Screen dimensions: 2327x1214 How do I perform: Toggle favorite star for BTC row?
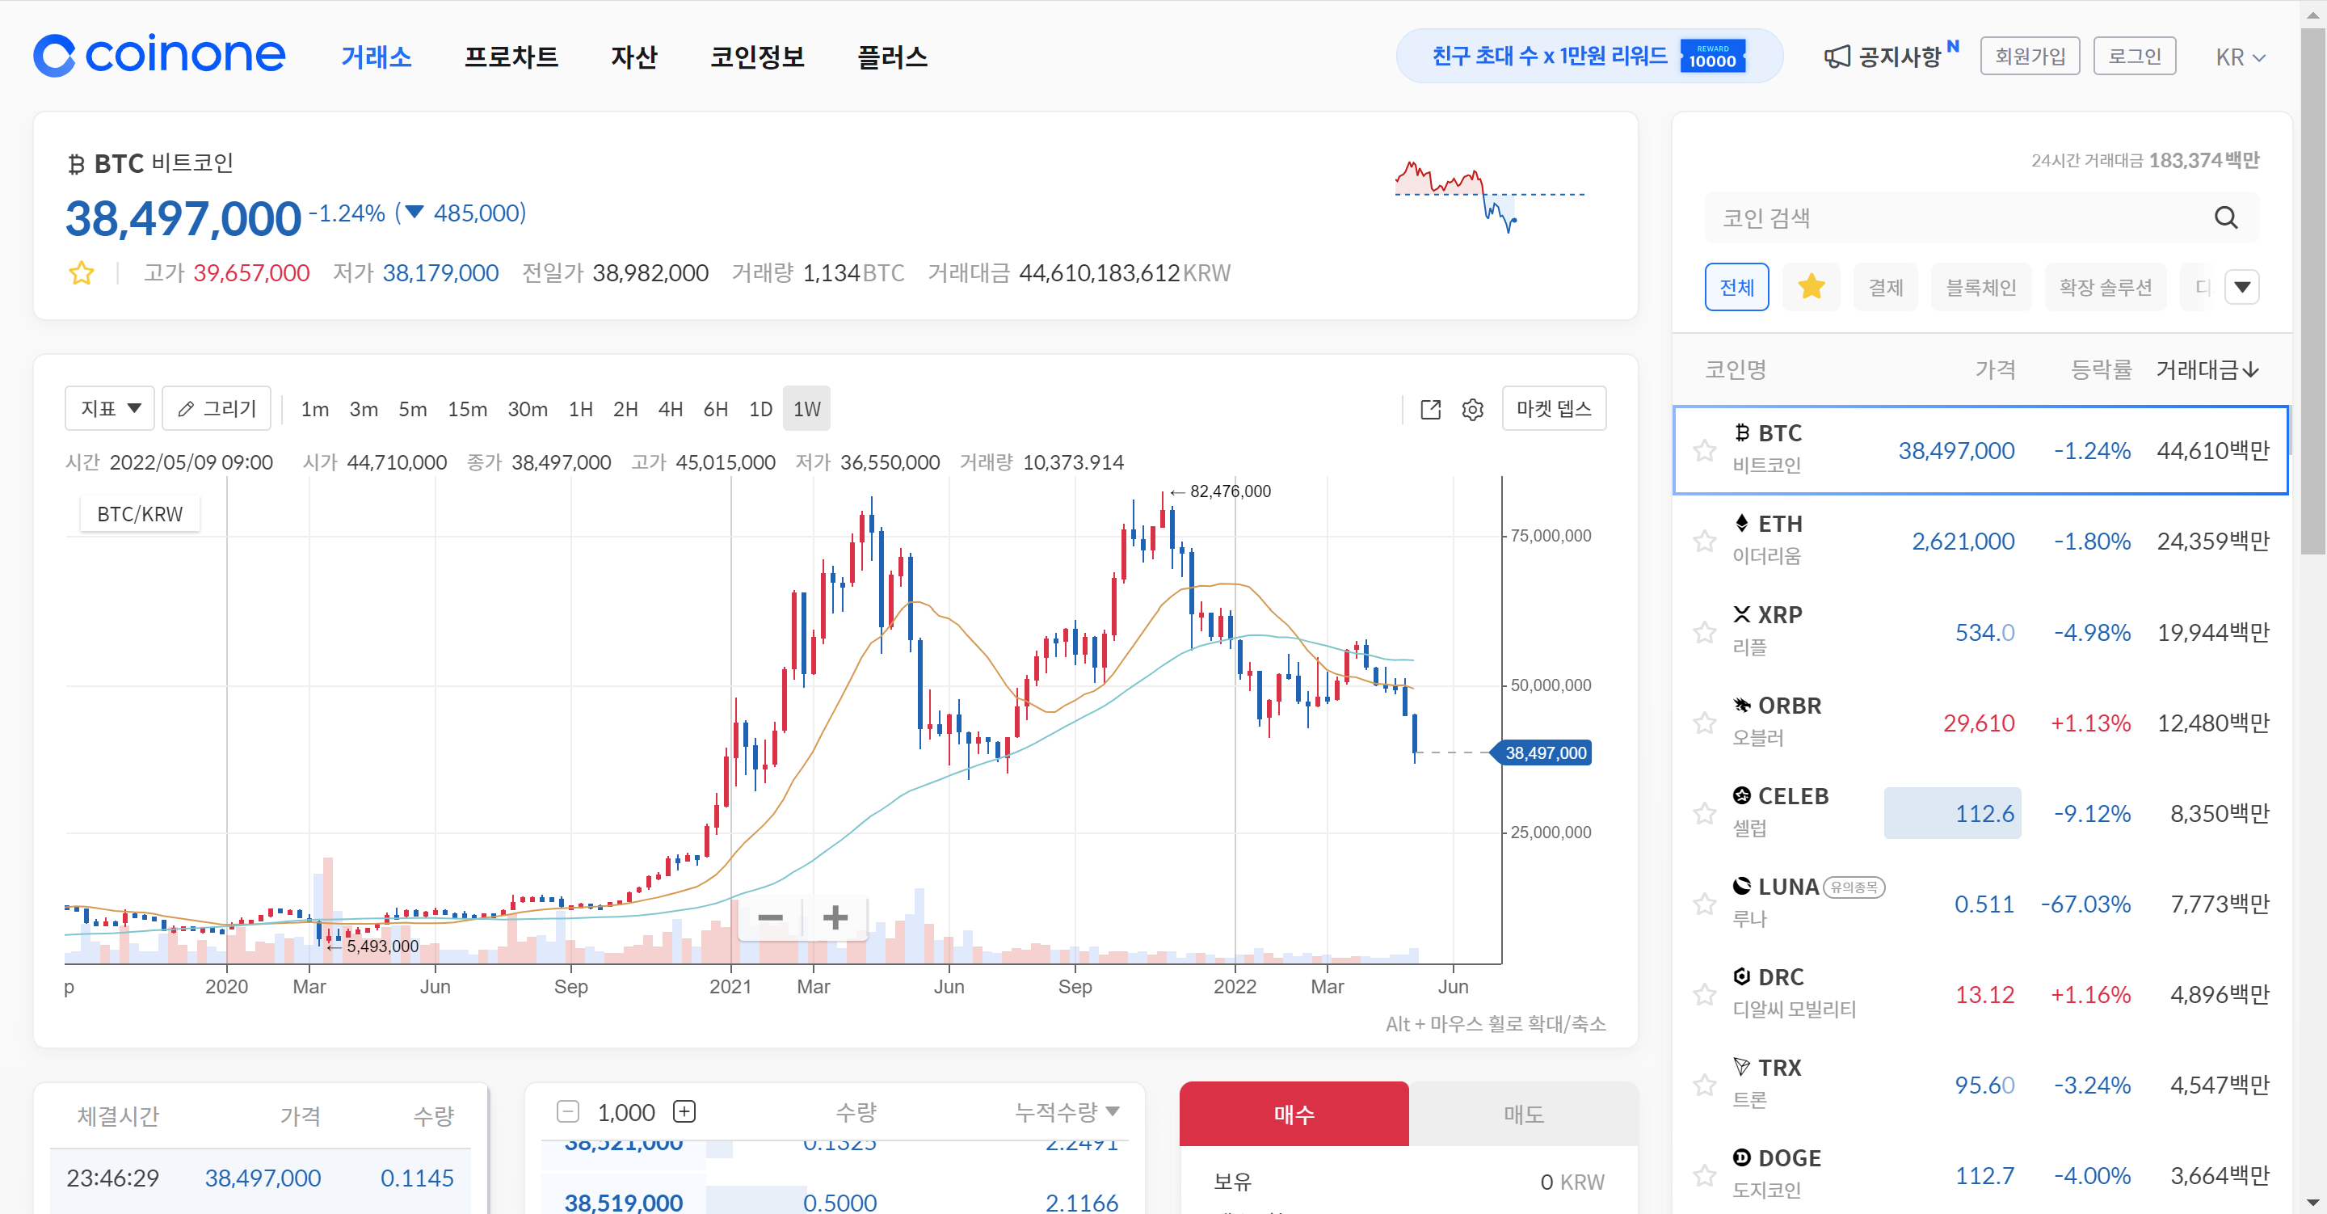(1704, 450)
